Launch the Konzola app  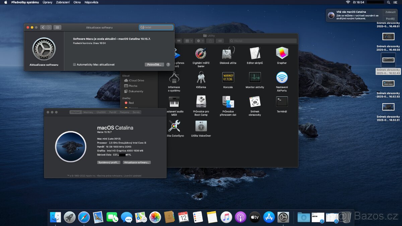(228, 77)
